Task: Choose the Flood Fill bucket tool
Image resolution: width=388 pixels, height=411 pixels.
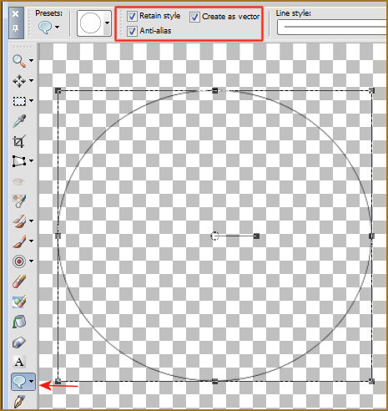Action: coord(19,322)
